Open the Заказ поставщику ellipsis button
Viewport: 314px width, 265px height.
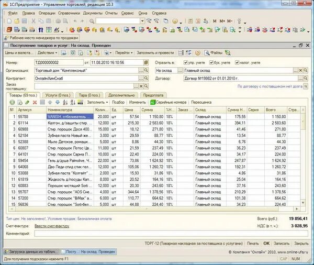pos(136,86)
